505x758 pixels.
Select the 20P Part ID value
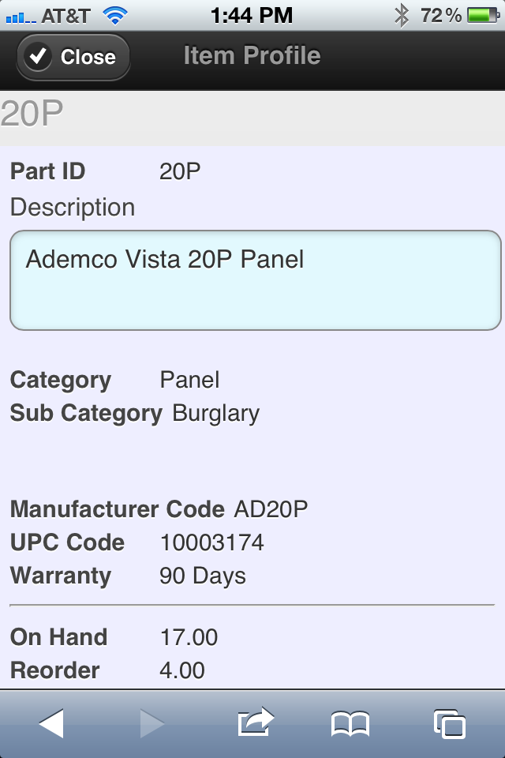point(180,171)
